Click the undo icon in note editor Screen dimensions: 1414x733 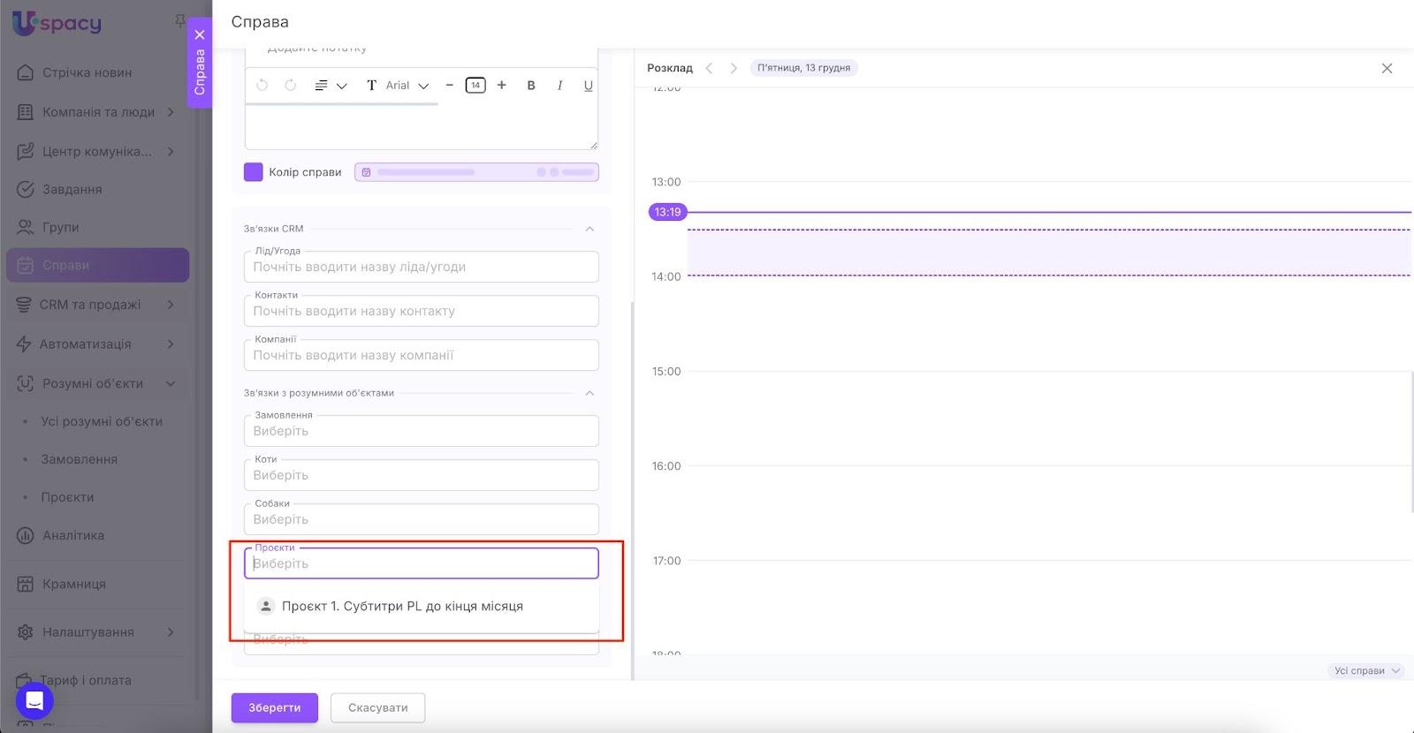(262, 86)
